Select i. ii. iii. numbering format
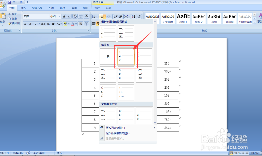This screenshot has height=156, width=262. 126,93
